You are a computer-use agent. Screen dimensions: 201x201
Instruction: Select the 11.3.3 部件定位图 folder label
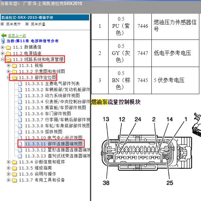(x=38, y=78)
